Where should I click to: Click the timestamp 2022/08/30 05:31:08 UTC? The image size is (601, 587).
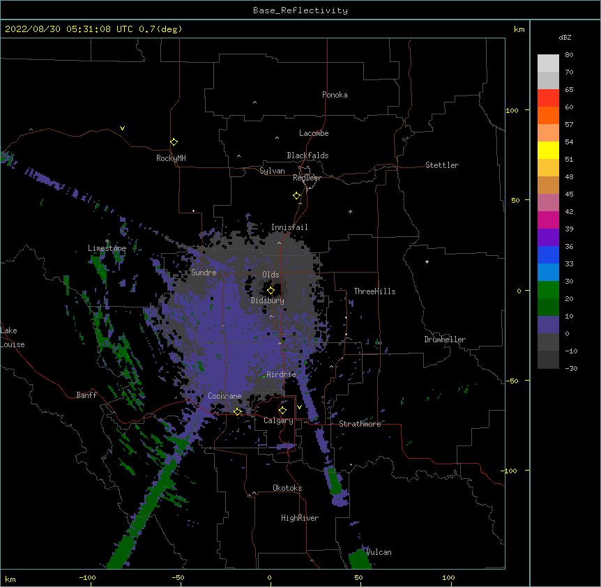tap(69, 29)
